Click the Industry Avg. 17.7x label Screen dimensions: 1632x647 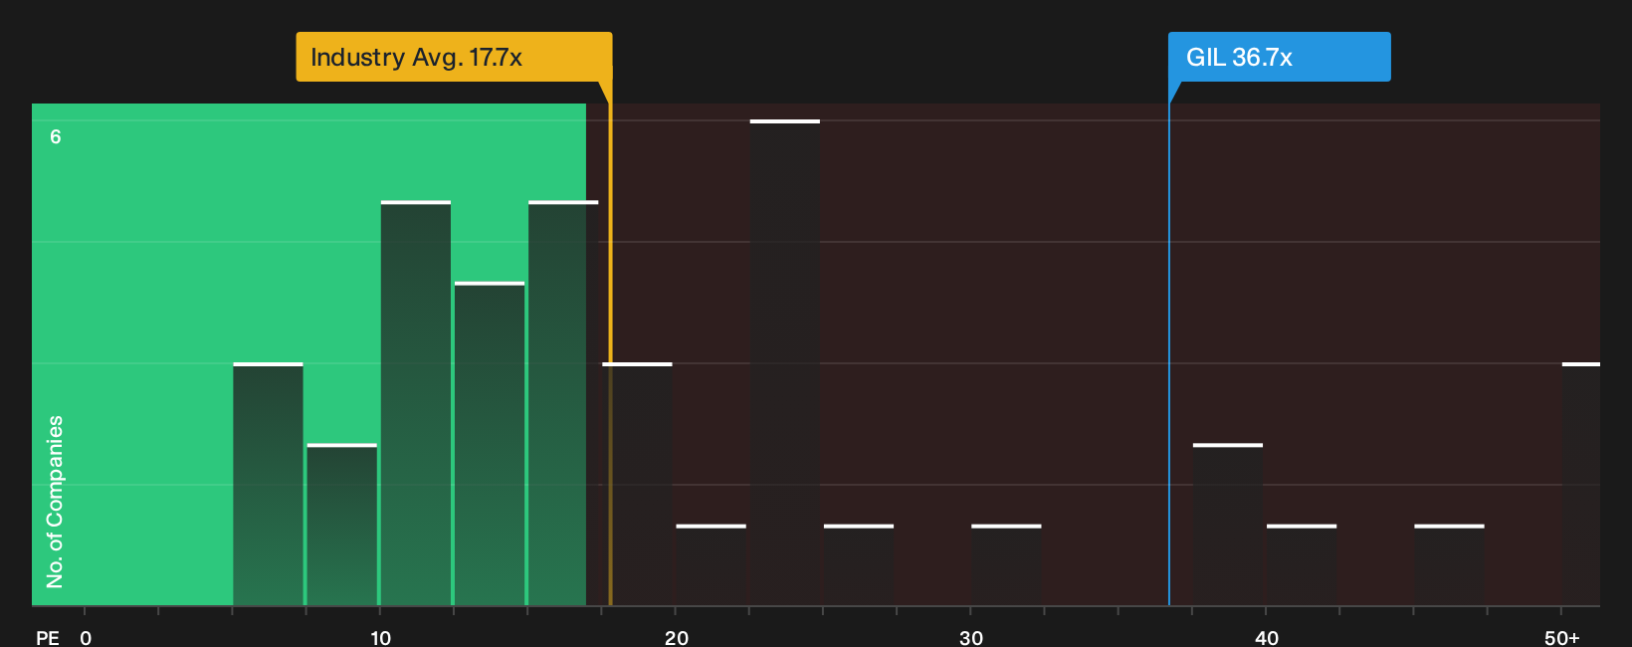(x=454, y=57)
